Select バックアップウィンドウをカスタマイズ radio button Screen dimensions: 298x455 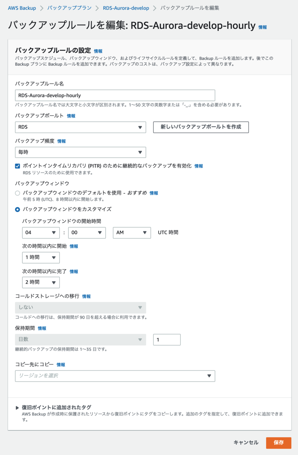pyautogui.click(x=17, y=209)
